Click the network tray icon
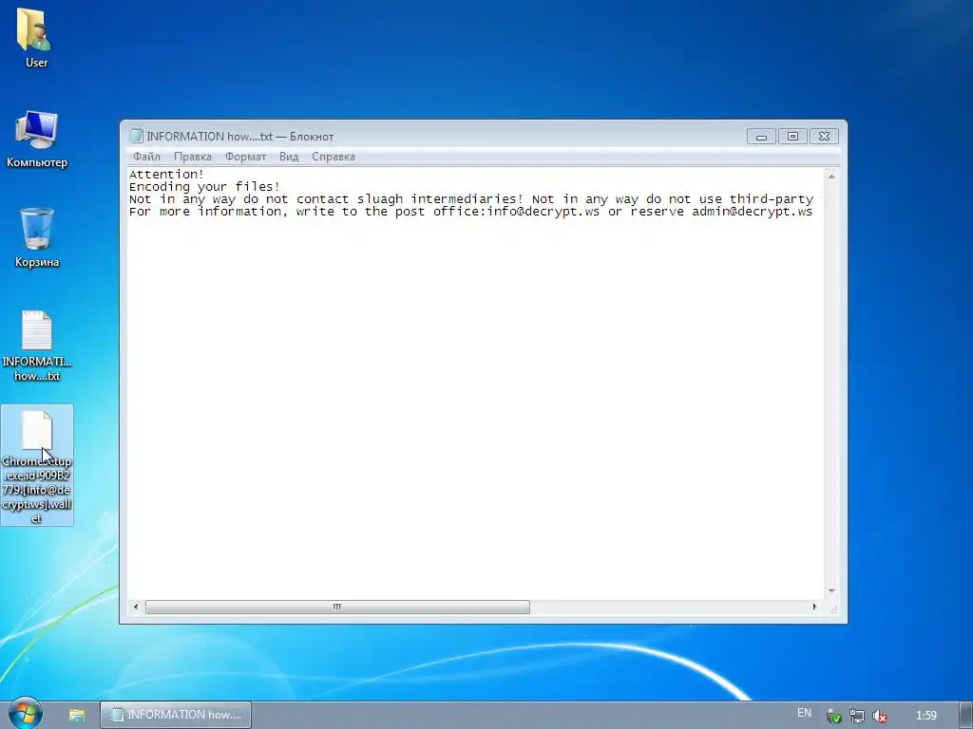The image size is (973, 729). [857, 716]
